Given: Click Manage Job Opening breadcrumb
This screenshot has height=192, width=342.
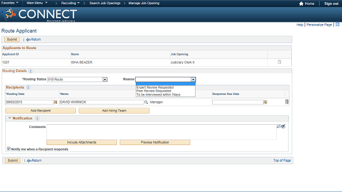Looking at the screenshot, I should [x=144, y=3].
